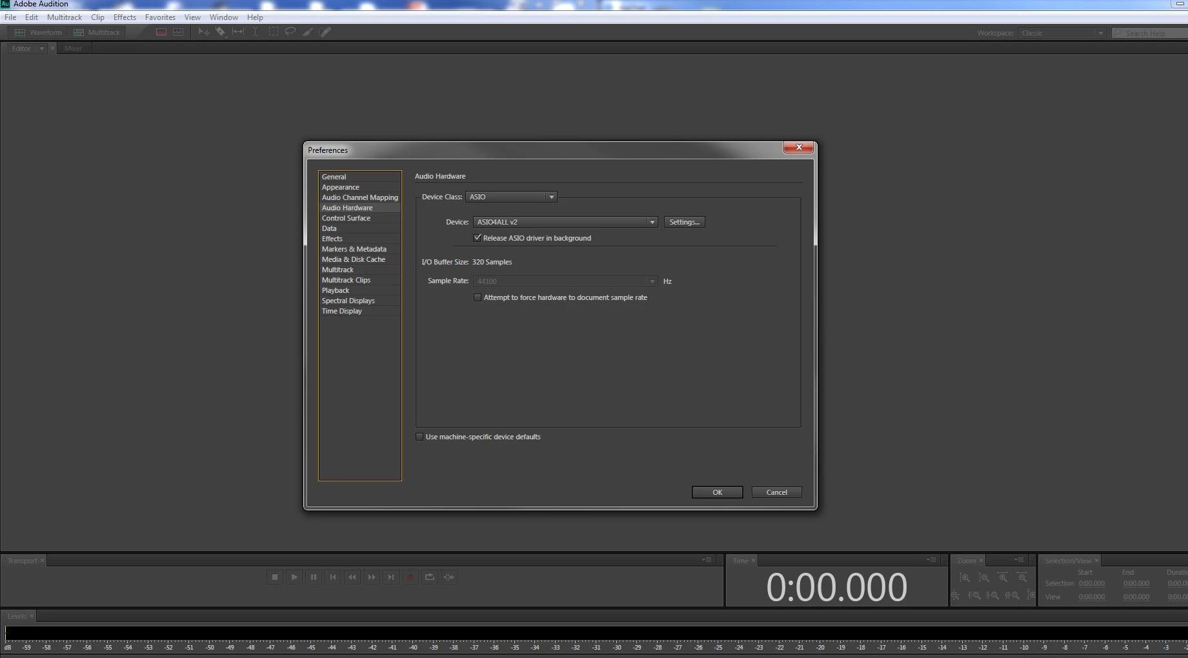
Task: Click Zoom In Time icon
Action: pos(1003,577)
